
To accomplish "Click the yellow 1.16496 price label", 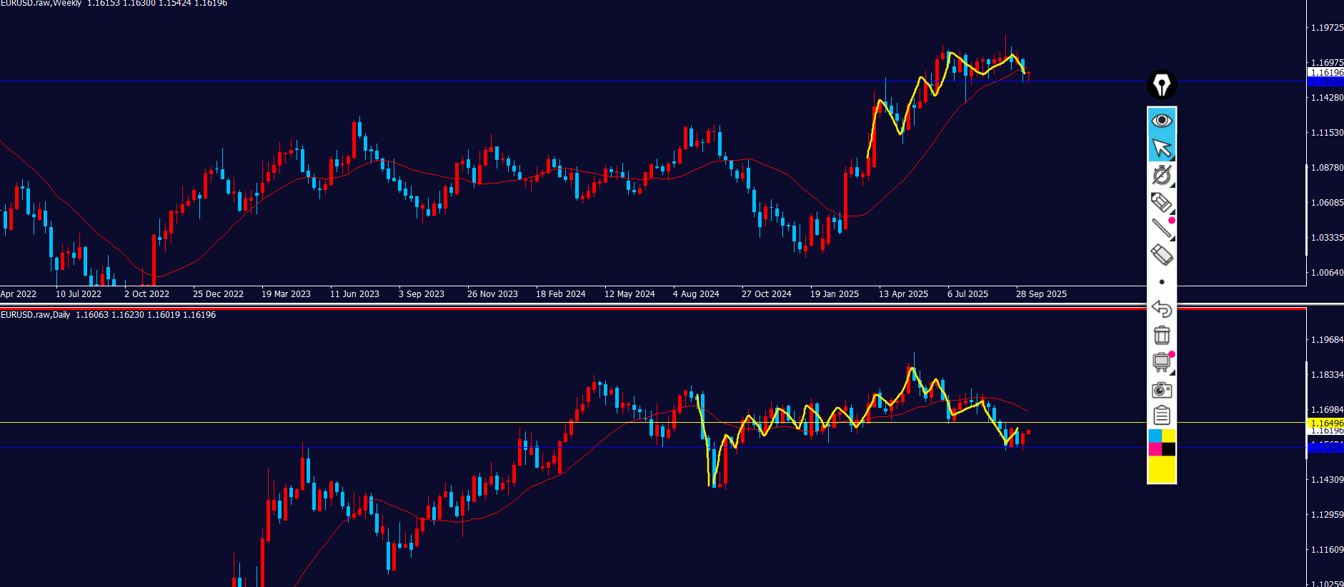I will click(1325, 423).
